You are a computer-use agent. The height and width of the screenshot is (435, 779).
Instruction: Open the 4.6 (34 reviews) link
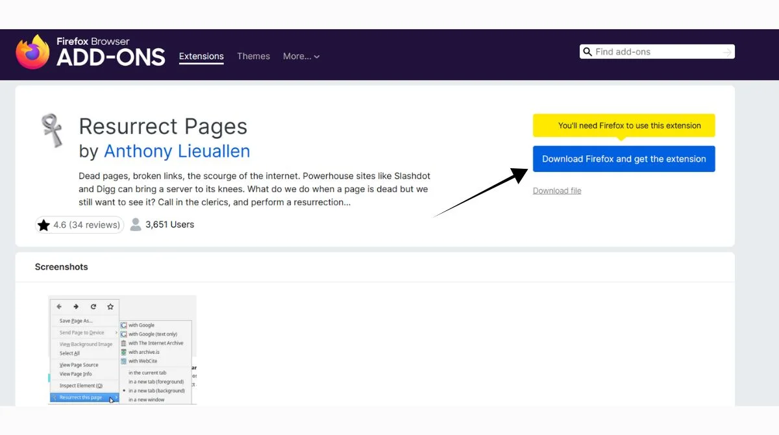[x=80, y=225]
